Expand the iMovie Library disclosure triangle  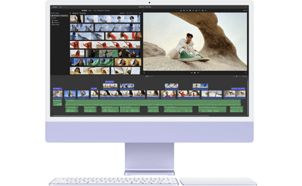click(x=51, y=25)
